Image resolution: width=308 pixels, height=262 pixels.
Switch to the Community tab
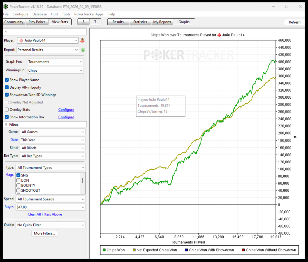point(14,22)
